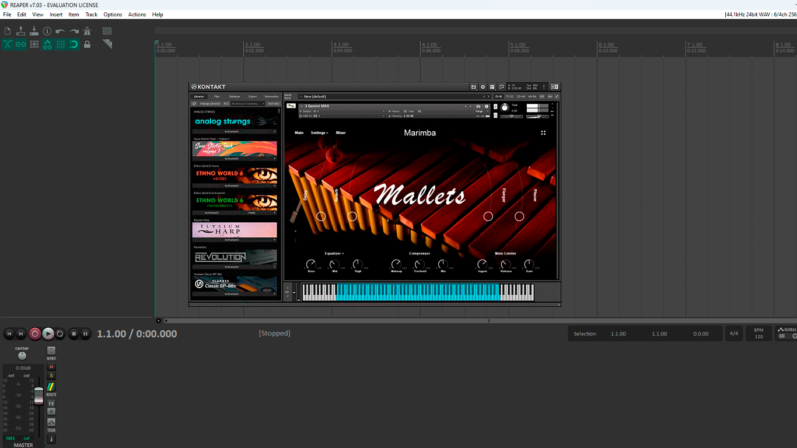Expand Analog Strings Instruments dropdown arrow
The image size is (797, 448).
274,131
